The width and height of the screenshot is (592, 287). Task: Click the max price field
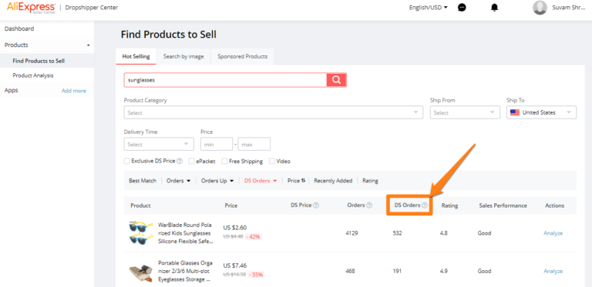click(254, 144)
